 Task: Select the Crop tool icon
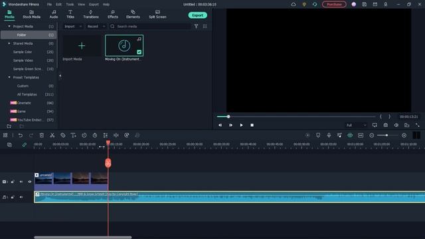click(x=63, y=135)
